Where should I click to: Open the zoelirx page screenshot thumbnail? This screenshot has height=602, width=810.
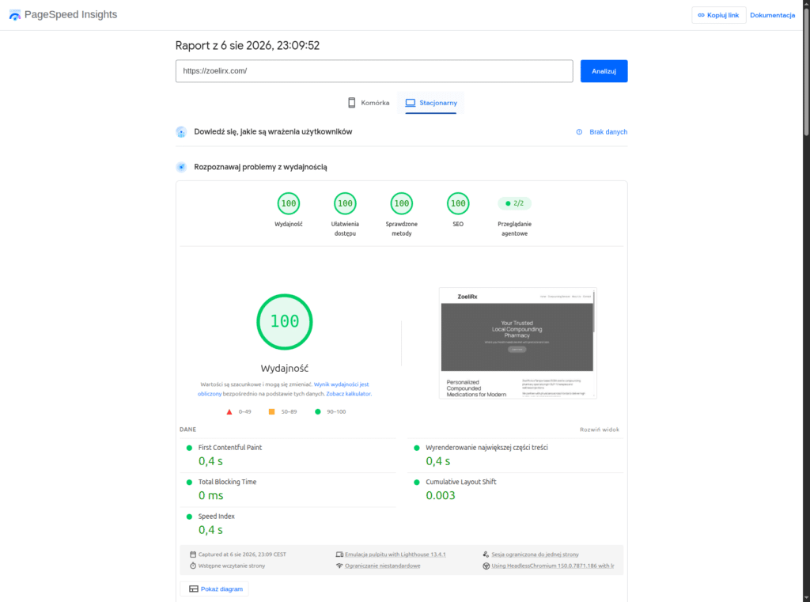click(x=517, y=343)
